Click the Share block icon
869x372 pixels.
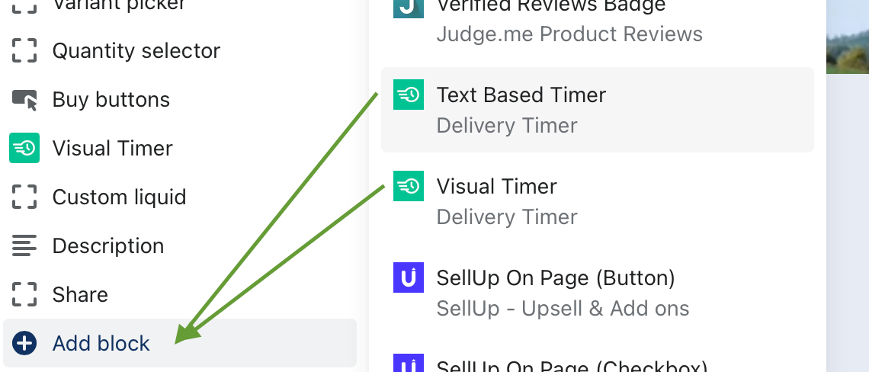point(24,294)
